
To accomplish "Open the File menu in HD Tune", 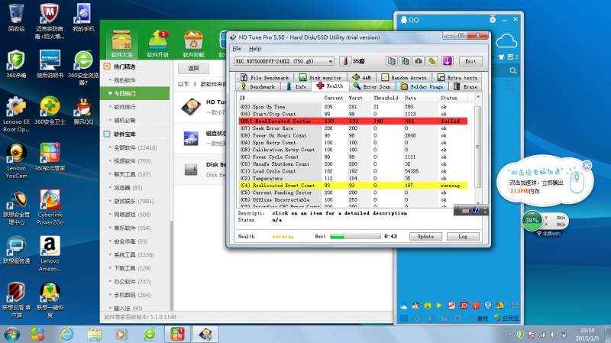I will point(237,49).
